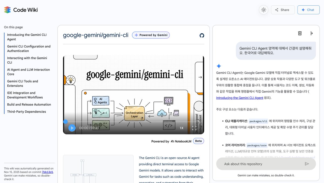The image size is (324, 183).
Task: Click the video time 00:00 / 07:33
Action: [89, 128]
